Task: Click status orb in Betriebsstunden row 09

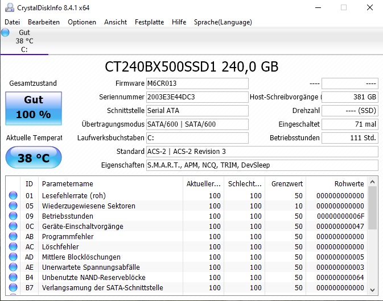Action: [x=13, y=216]
